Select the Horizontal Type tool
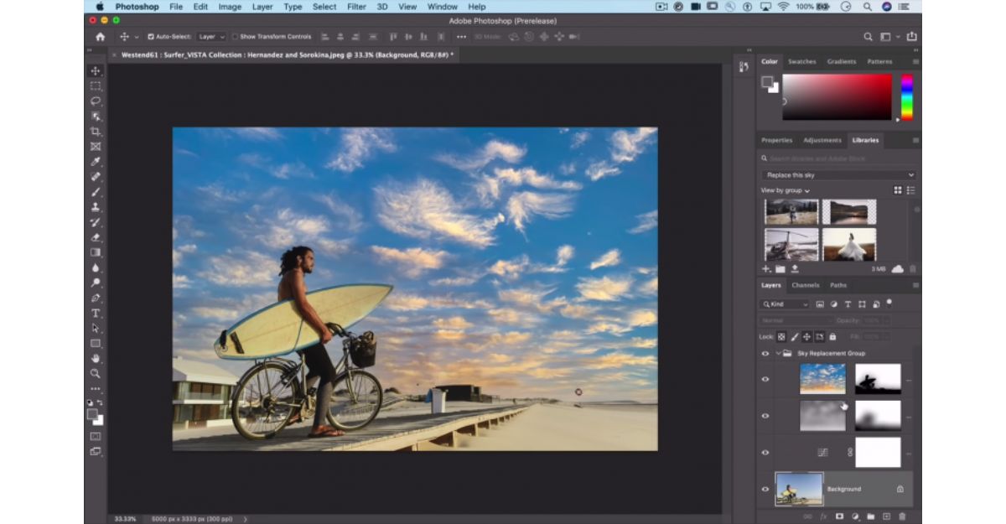 point(96,313)
